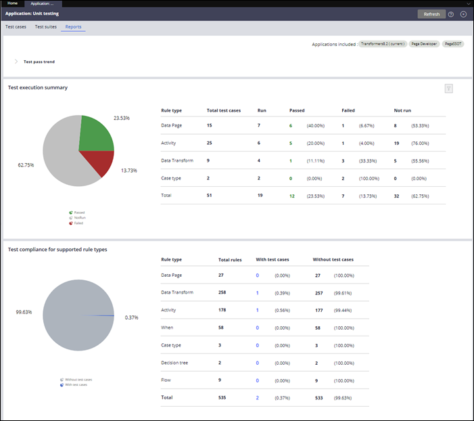Open the filter icon in Test execution summary
This screenshot has width=474, height=421.
coord(448,88)
